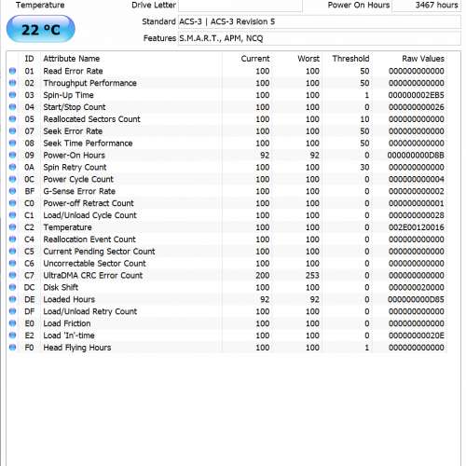Viewport: 466px width, 466px height.
Task: Select the Reallocation Event Count attribute name
Action: 89,240
